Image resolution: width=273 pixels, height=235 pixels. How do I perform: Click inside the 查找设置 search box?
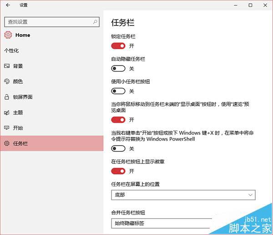point(48,21)
